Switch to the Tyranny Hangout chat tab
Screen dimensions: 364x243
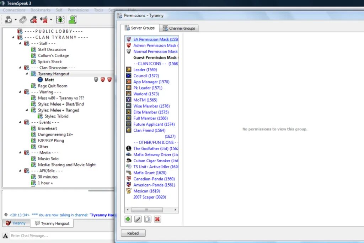tap(52, 223)
